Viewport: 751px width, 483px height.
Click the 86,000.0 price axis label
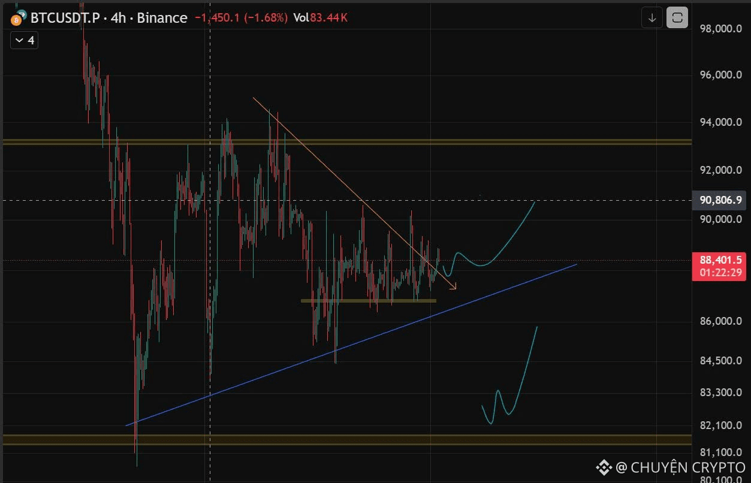coord(720,321)
